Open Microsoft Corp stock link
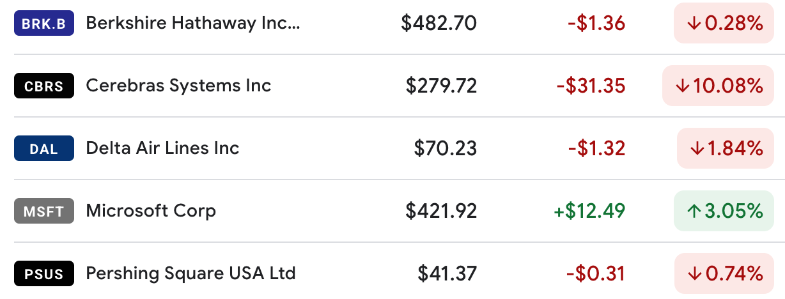785x299 pixels. [x=151, y=211]
